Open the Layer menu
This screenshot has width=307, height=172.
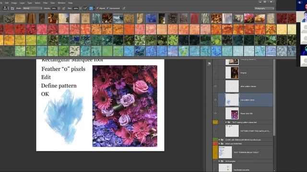[x=22, y=3]
